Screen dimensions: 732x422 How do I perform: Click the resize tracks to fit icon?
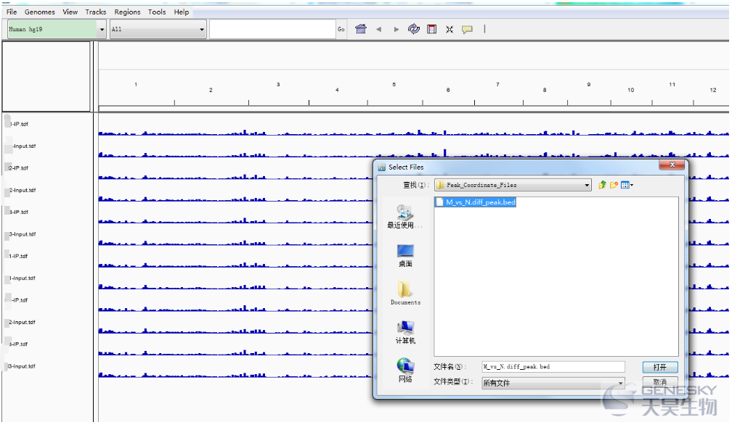(449, 30)
